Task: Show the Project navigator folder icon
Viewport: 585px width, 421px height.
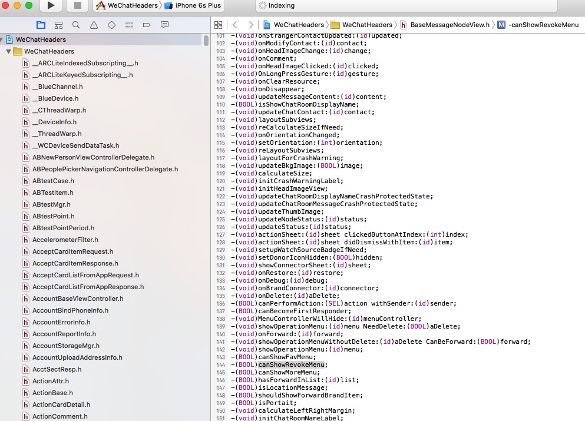Action: pos(41,25)
